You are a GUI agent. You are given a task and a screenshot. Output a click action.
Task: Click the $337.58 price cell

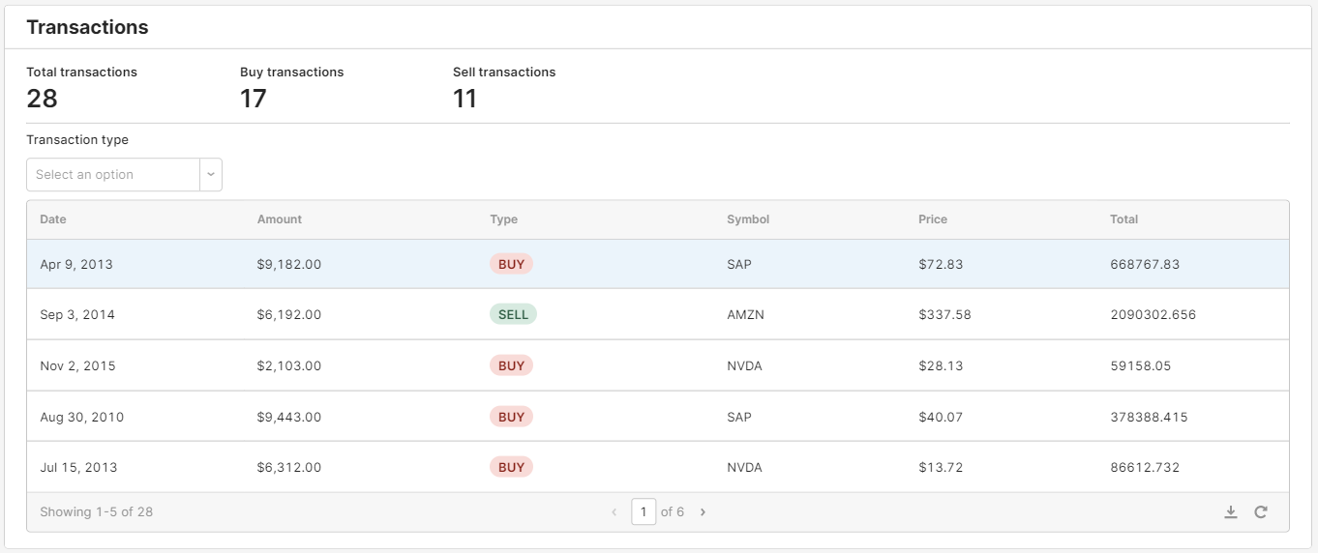(x=944, y=314)
